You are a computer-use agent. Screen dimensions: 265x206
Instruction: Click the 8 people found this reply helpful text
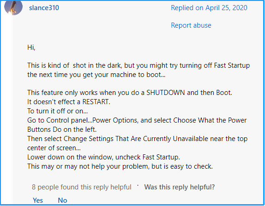click(81, 187)
